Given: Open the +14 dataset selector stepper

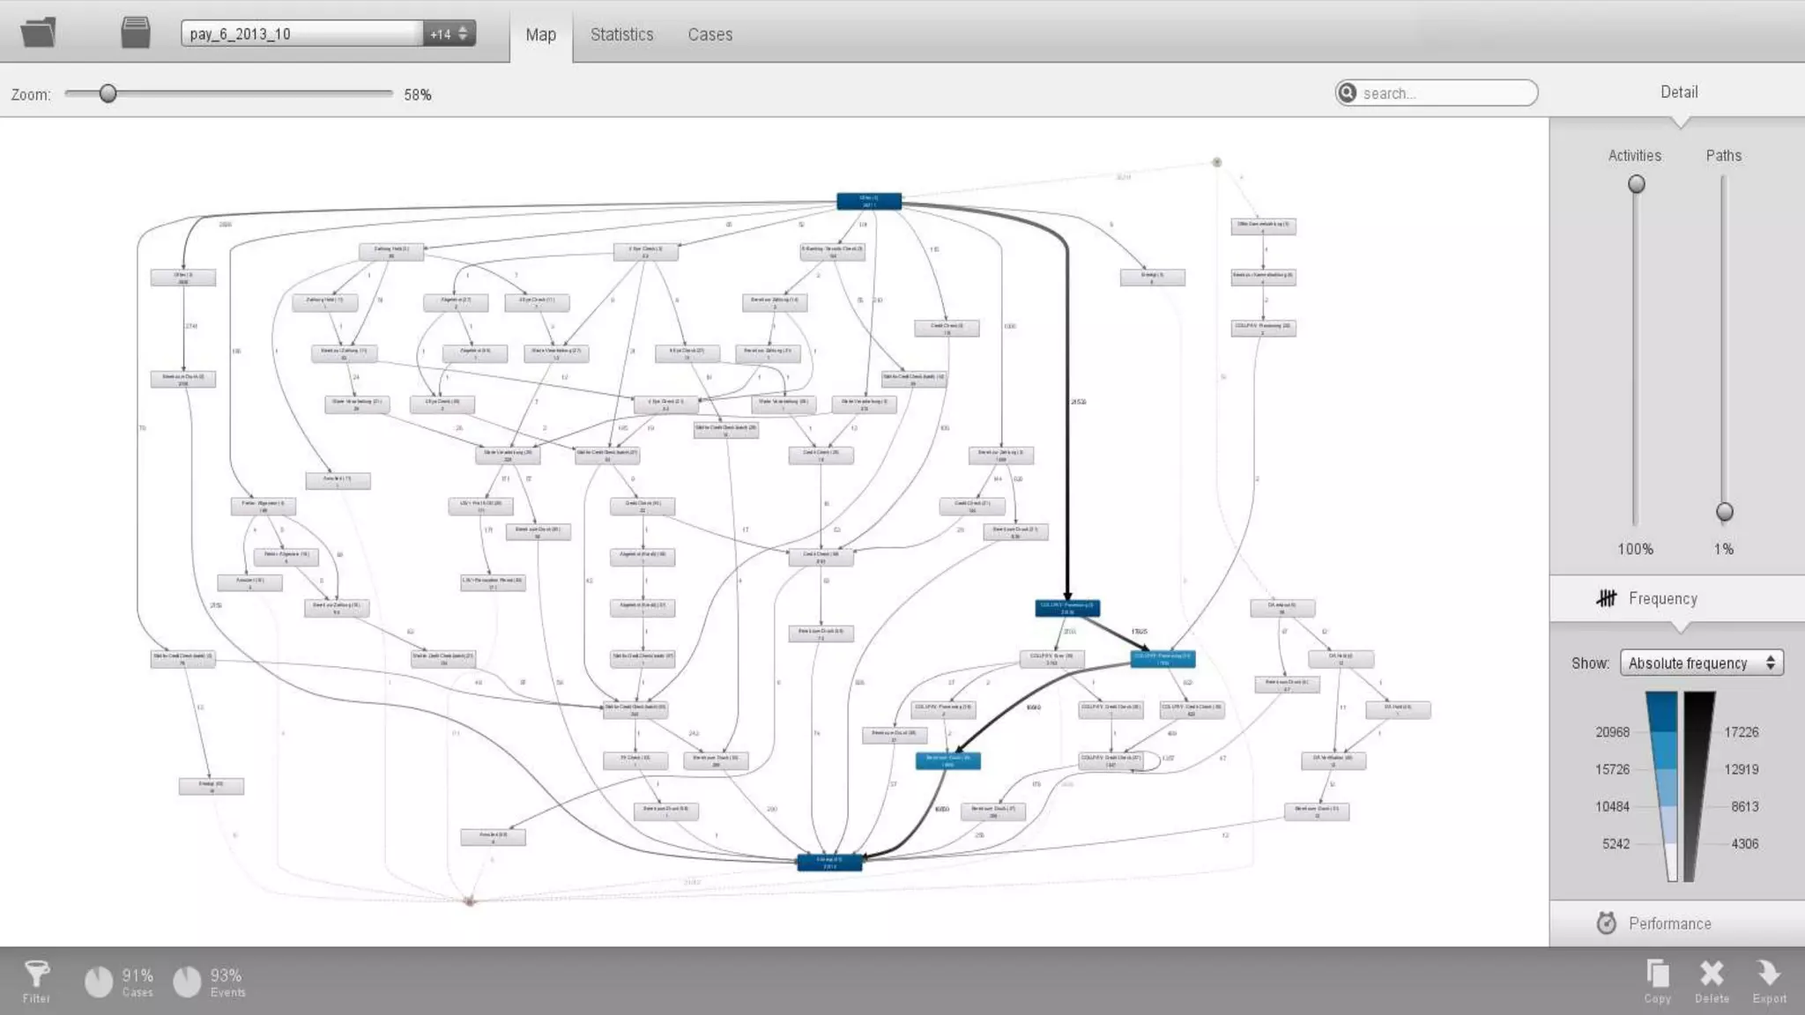Looking at the screenshot, I should 449,33.
